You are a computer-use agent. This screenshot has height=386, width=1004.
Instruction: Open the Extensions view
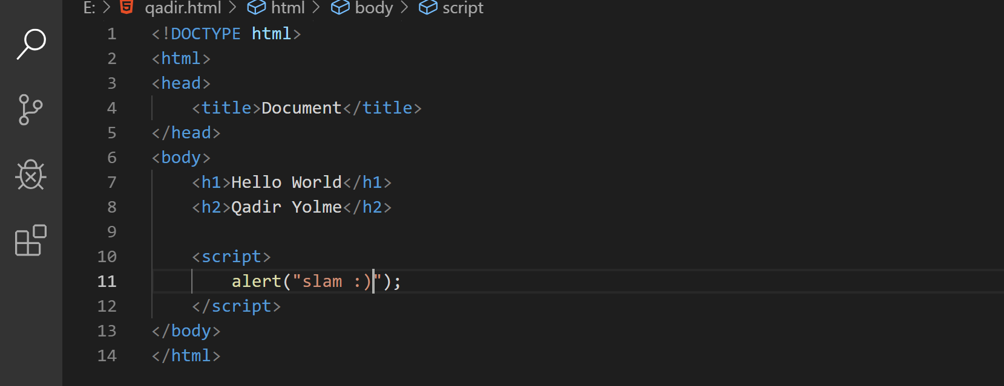31,240
